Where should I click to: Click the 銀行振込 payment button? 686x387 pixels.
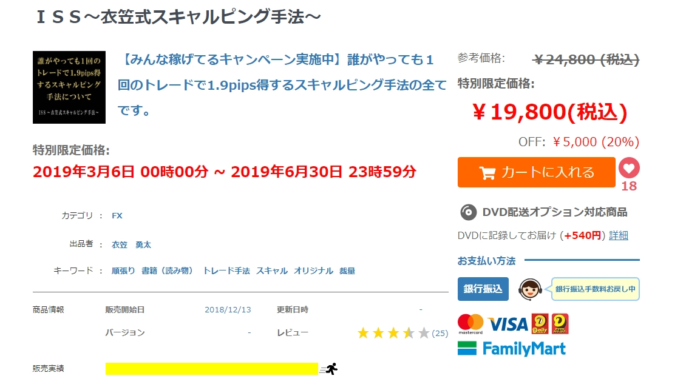(483, 289)
